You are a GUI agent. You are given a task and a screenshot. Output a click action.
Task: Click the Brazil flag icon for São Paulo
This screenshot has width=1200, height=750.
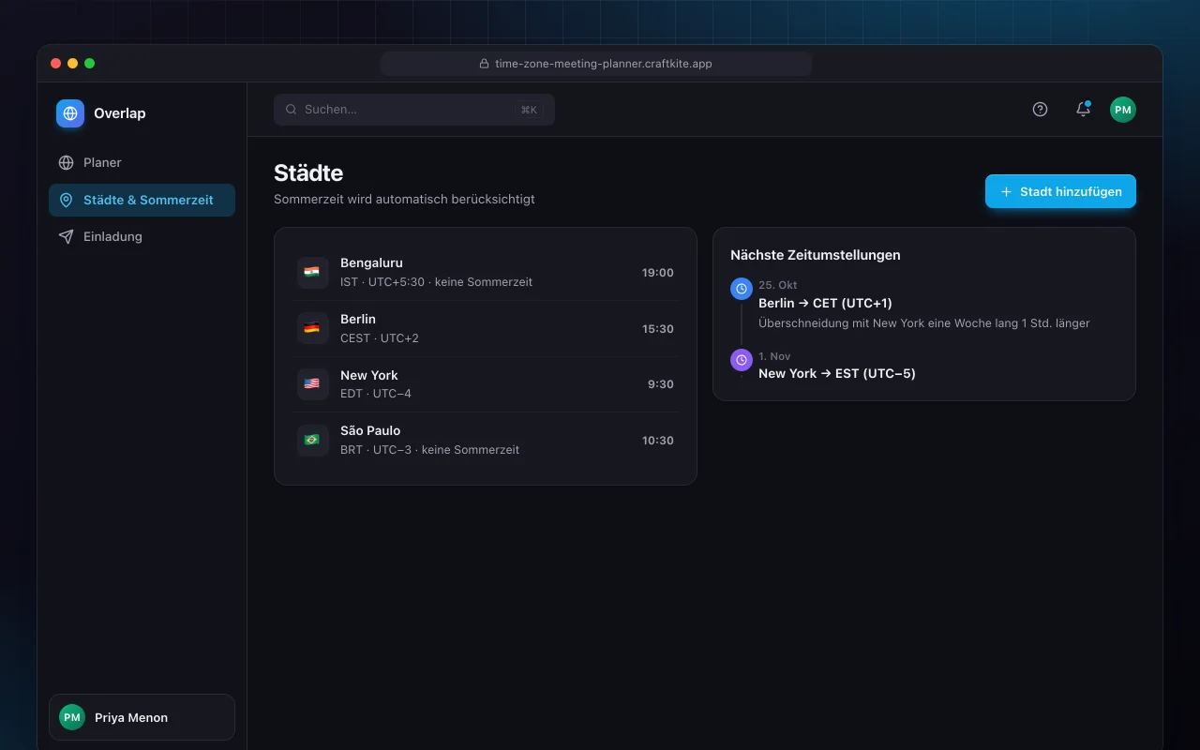click(x=312, y=440)
